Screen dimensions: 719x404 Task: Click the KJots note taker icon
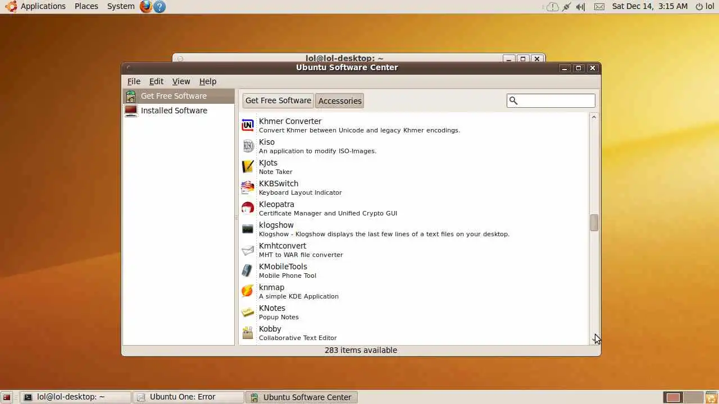point(248,167)
